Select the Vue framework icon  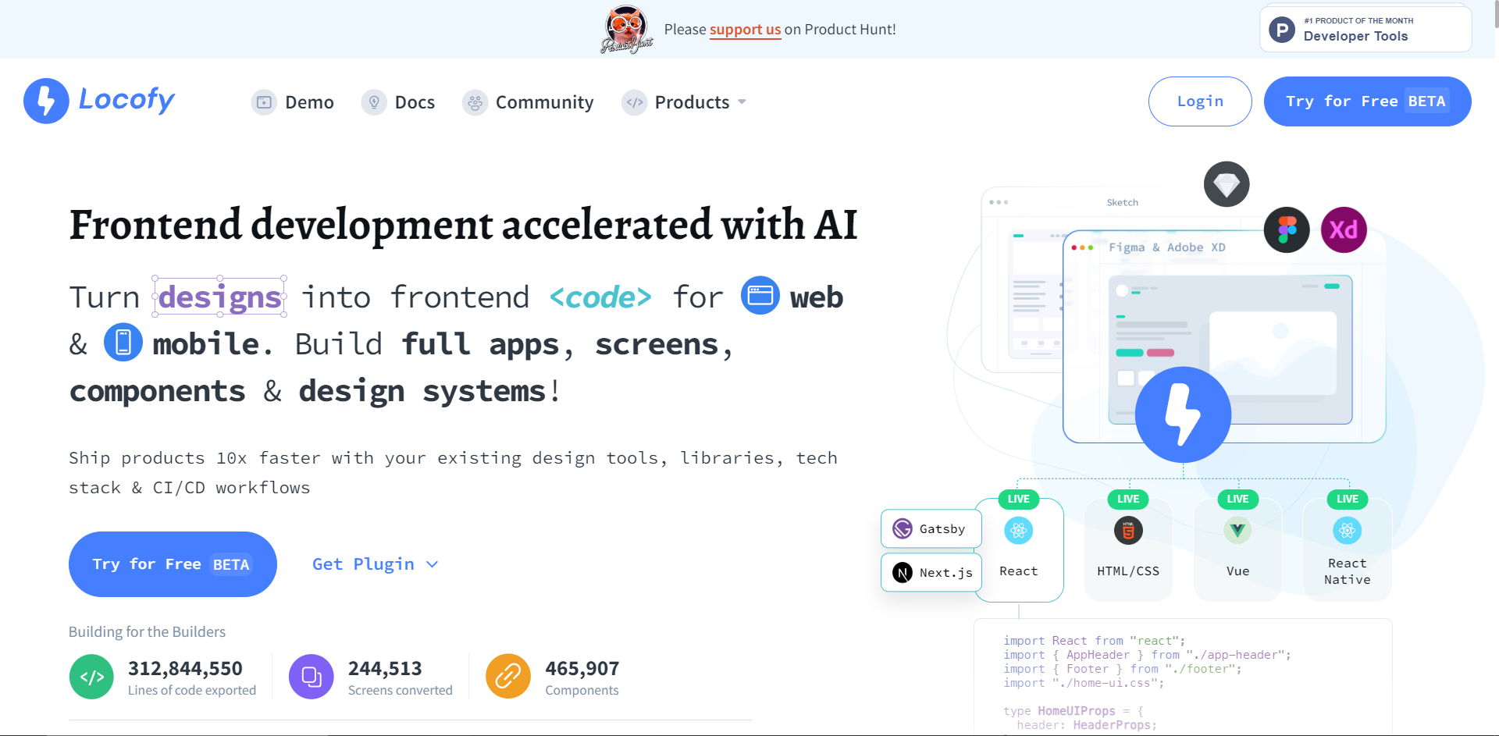click(x=1237, y=530)
